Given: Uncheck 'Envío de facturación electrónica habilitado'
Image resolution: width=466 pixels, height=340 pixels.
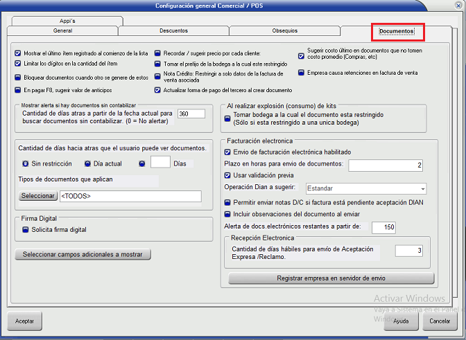Looking at the screenshot, I should point(227,152).
